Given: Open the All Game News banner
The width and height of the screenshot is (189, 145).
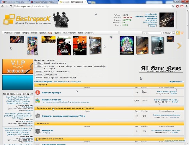Looking at the screenshot, I should [161, 69].
